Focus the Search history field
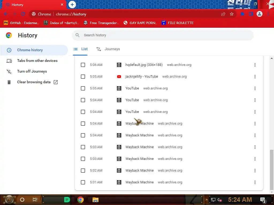The height and width of the screenshot is (205, 274). [162, 35]
